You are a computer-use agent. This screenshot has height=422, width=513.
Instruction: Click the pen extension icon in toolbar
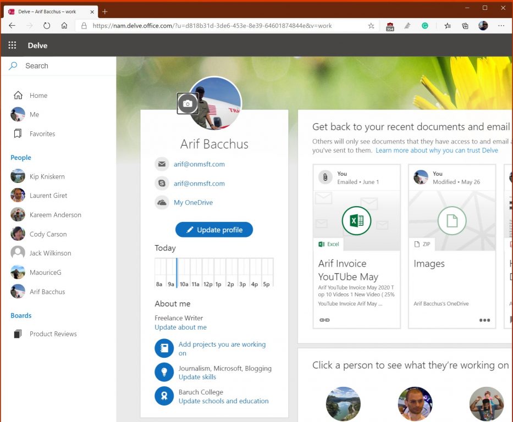(407, 26)
